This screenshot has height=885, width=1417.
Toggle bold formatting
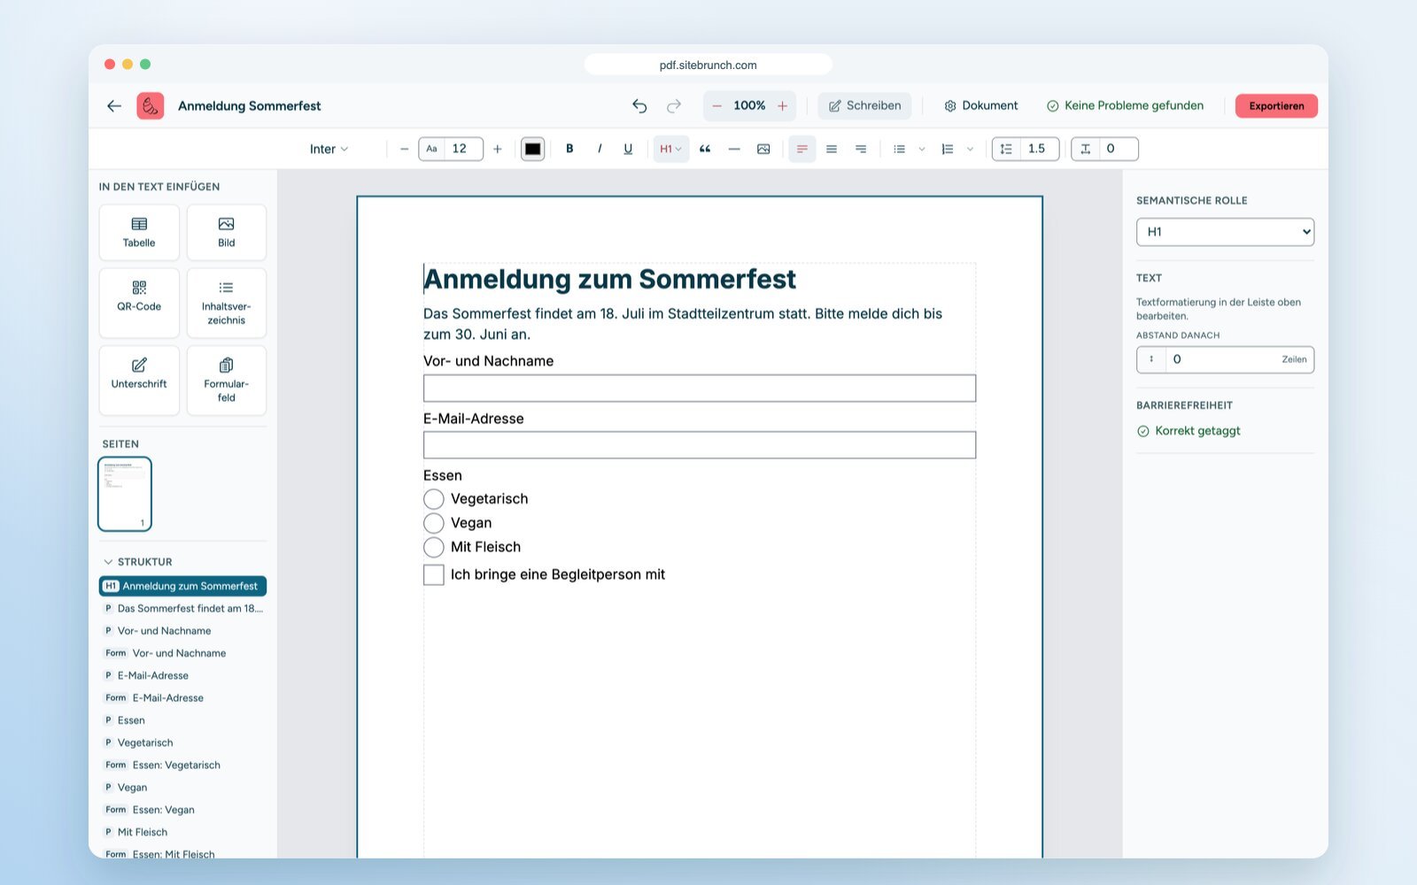click(x=569, y=149)
